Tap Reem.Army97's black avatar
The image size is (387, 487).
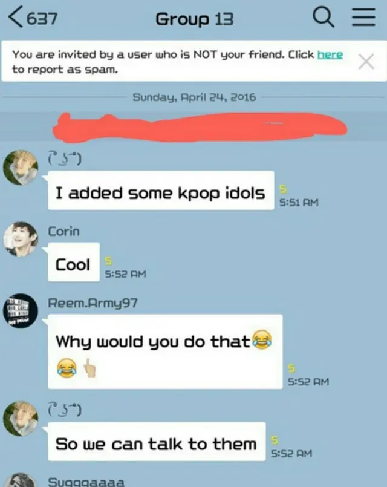(x=21, y=310)
